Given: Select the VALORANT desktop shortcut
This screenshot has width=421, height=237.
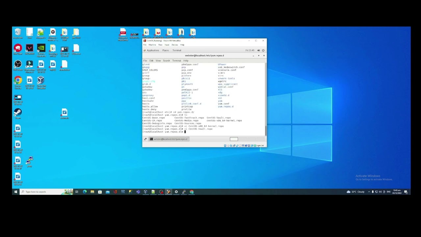Looking at the screenshot, I should tap(29, 49).
